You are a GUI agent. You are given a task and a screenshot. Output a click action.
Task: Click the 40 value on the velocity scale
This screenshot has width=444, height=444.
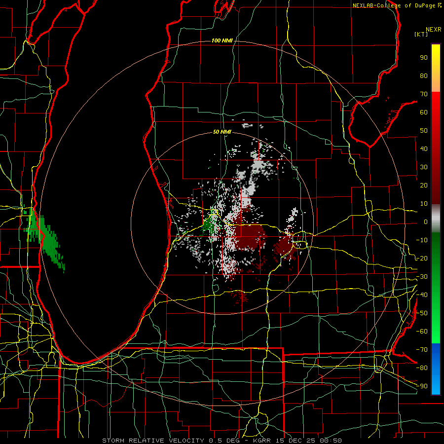(424, 148)
